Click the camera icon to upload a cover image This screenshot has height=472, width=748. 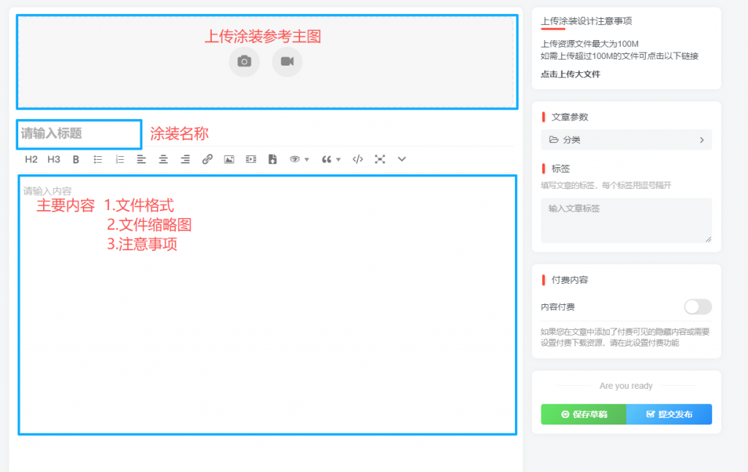[245, 62]
